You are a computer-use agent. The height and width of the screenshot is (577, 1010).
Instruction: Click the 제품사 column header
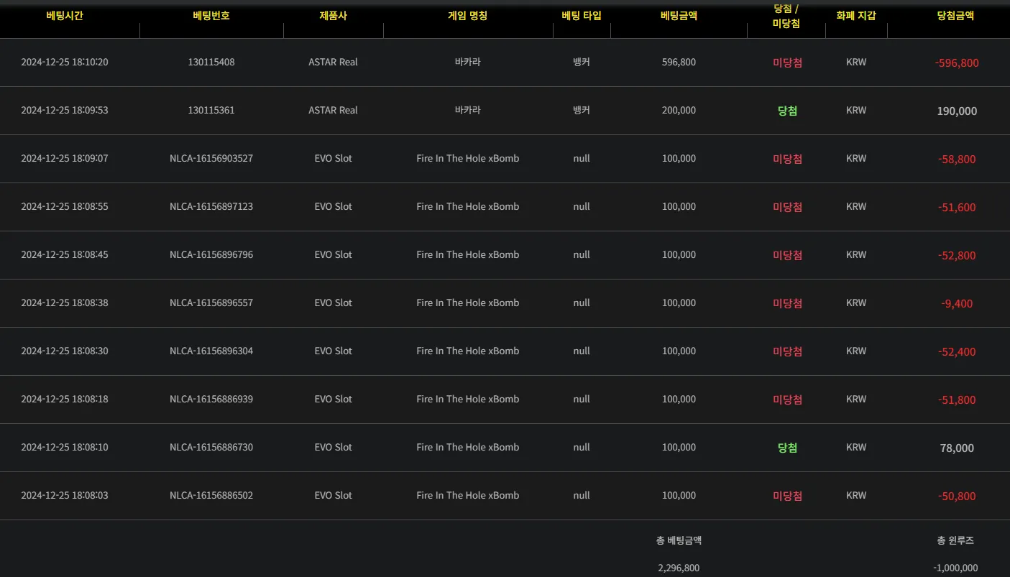[333, 16]
